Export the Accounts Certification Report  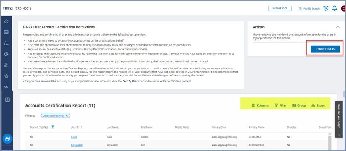pos(318,105)
